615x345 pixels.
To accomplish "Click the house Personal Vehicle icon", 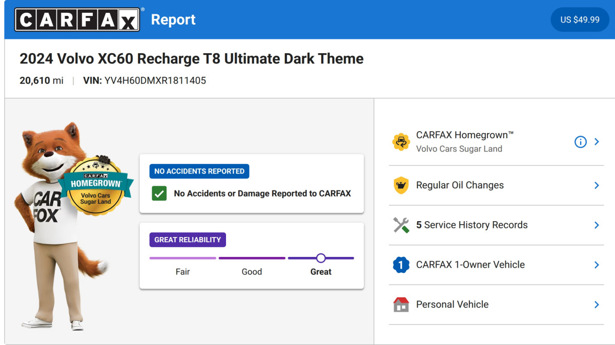I will (401, 305).
